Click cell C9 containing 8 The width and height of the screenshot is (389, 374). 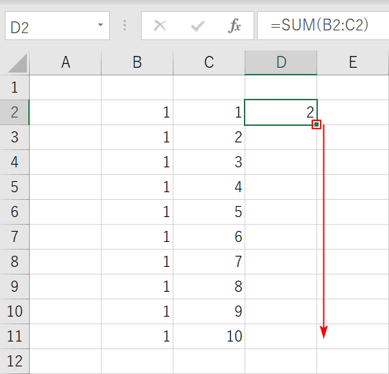pyautogui.click(x=209, y=286)
